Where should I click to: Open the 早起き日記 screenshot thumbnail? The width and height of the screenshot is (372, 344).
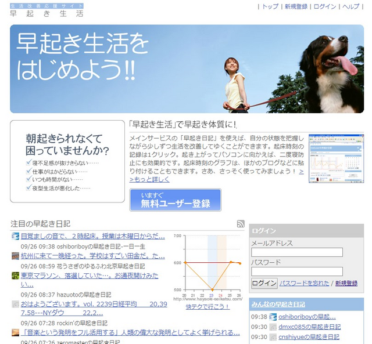[x=336, y=158]
